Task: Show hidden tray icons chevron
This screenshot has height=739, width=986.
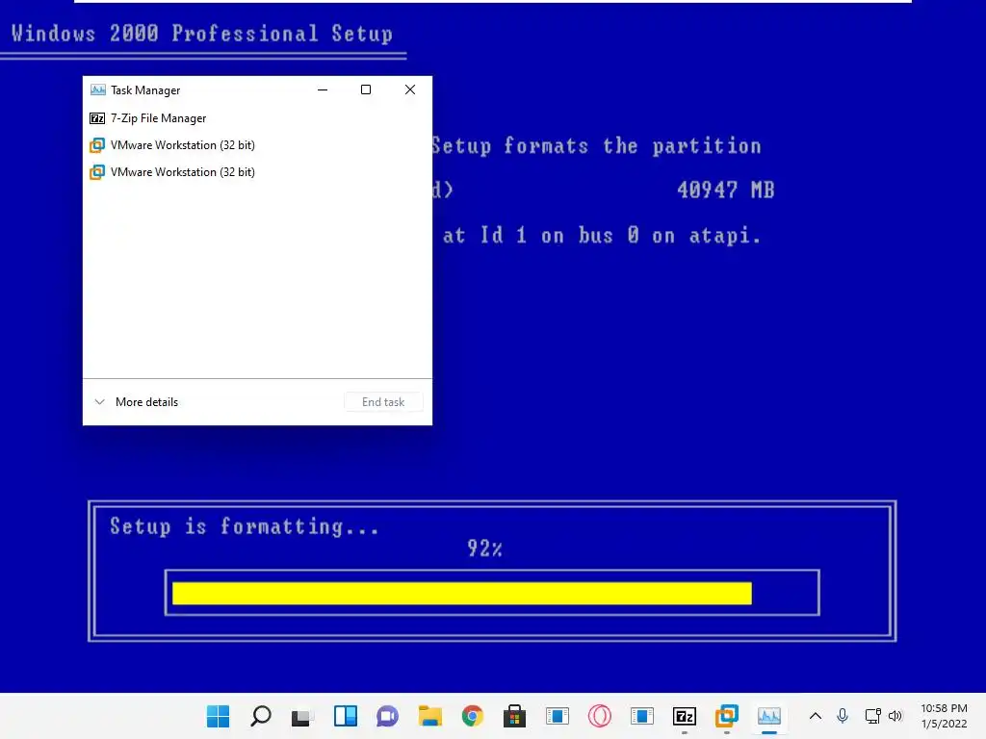Action: coord(815,716)
